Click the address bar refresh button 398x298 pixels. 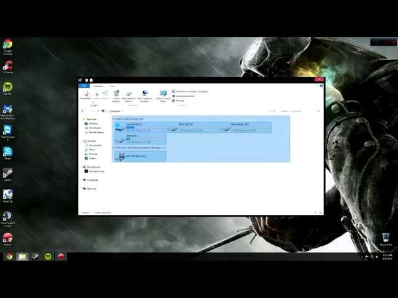pos(274,111)
